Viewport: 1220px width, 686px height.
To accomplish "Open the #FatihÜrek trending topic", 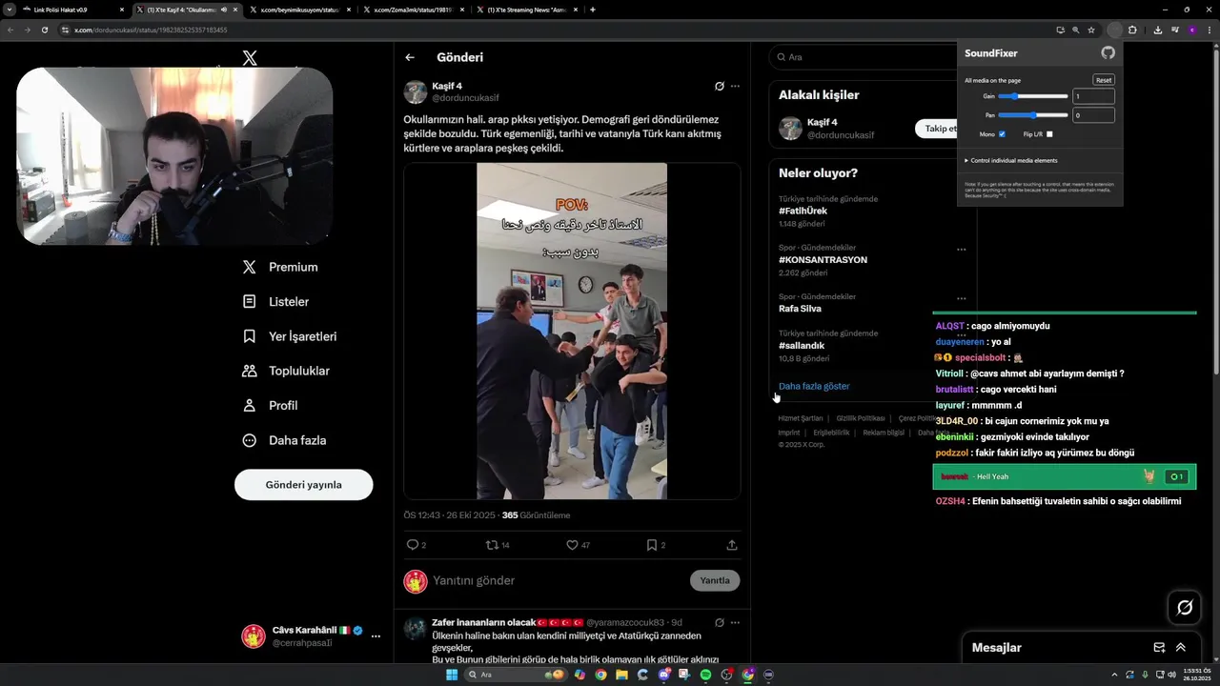I will coord(803,211).
